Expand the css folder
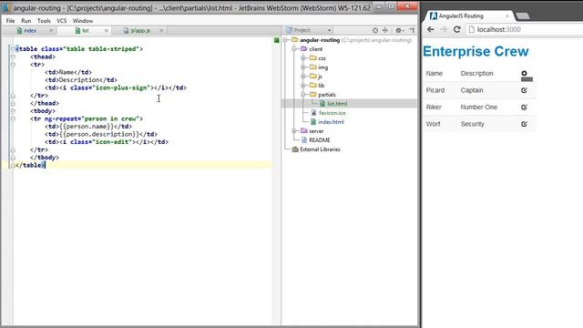 [x=303, y=58]
